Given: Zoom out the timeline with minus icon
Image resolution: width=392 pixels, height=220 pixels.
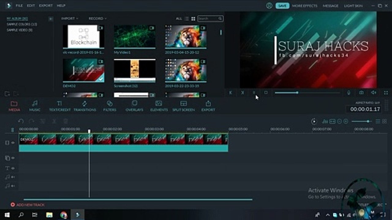Looking at the screenshot, I should tap(339, 121).
